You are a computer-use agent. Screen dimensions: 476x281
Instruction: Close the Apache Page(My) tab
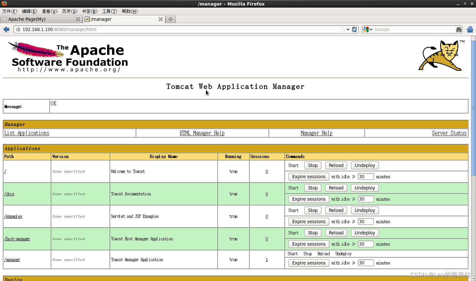click(78, 19)
